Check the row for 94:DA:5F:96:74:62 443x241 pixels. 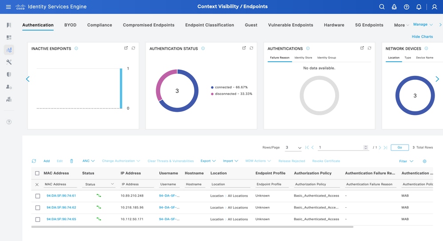click(x=38, y=208)
